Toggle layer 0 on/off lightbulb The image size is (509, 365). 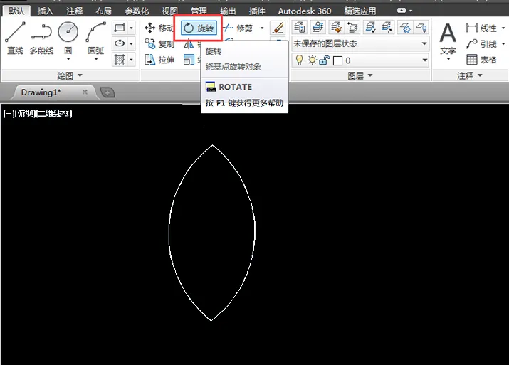pyautogui.click(x=299, y=60)
